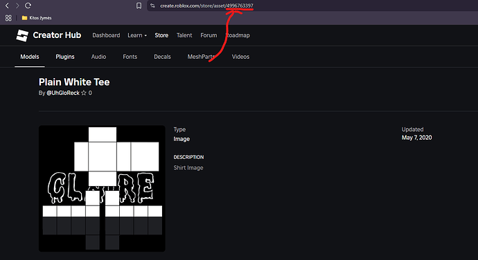
Task: Switch to the Audio tab
Action: click(x=98, y=57)
